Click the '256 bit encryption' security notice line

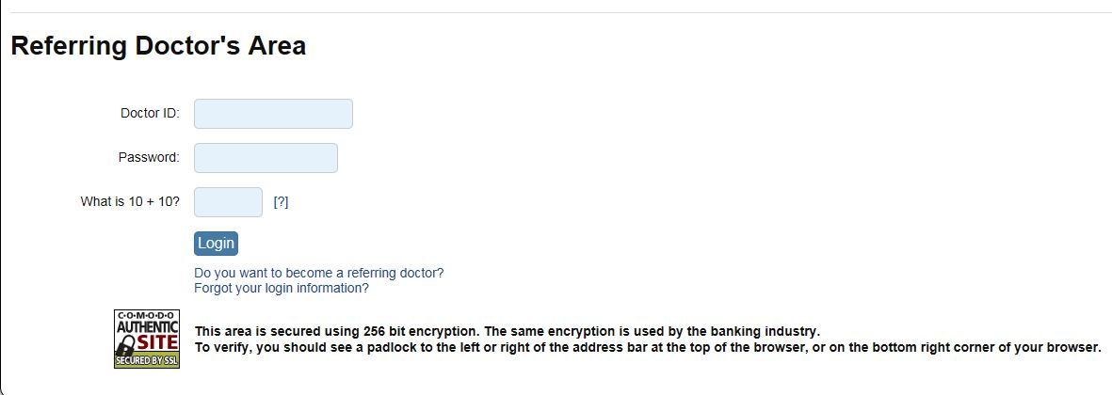coord(507,331)
